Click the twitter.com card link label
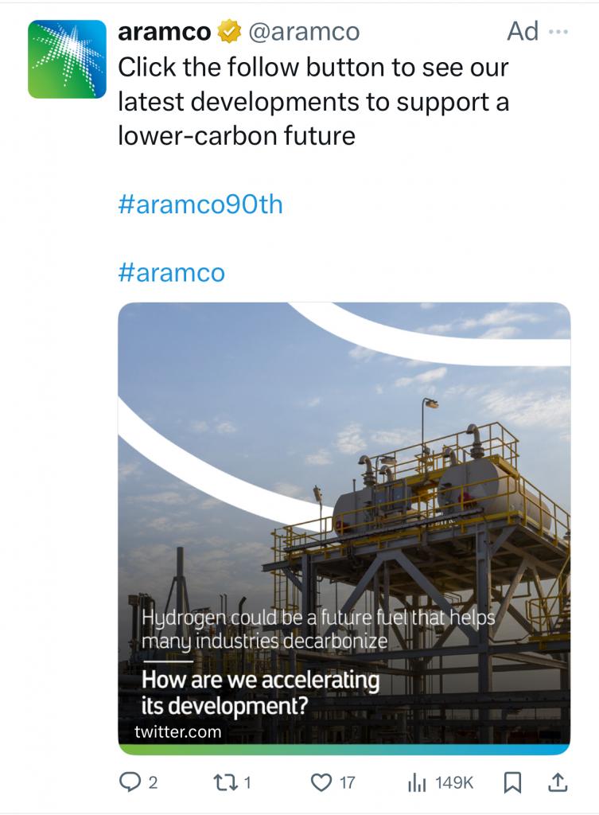The height and width of the screenshot is (815, 599). pyautogui.click(x=177, y=732)
